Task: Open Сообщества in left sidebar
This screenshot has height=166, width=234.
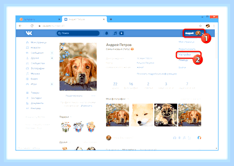Action: tap(38, 63)
